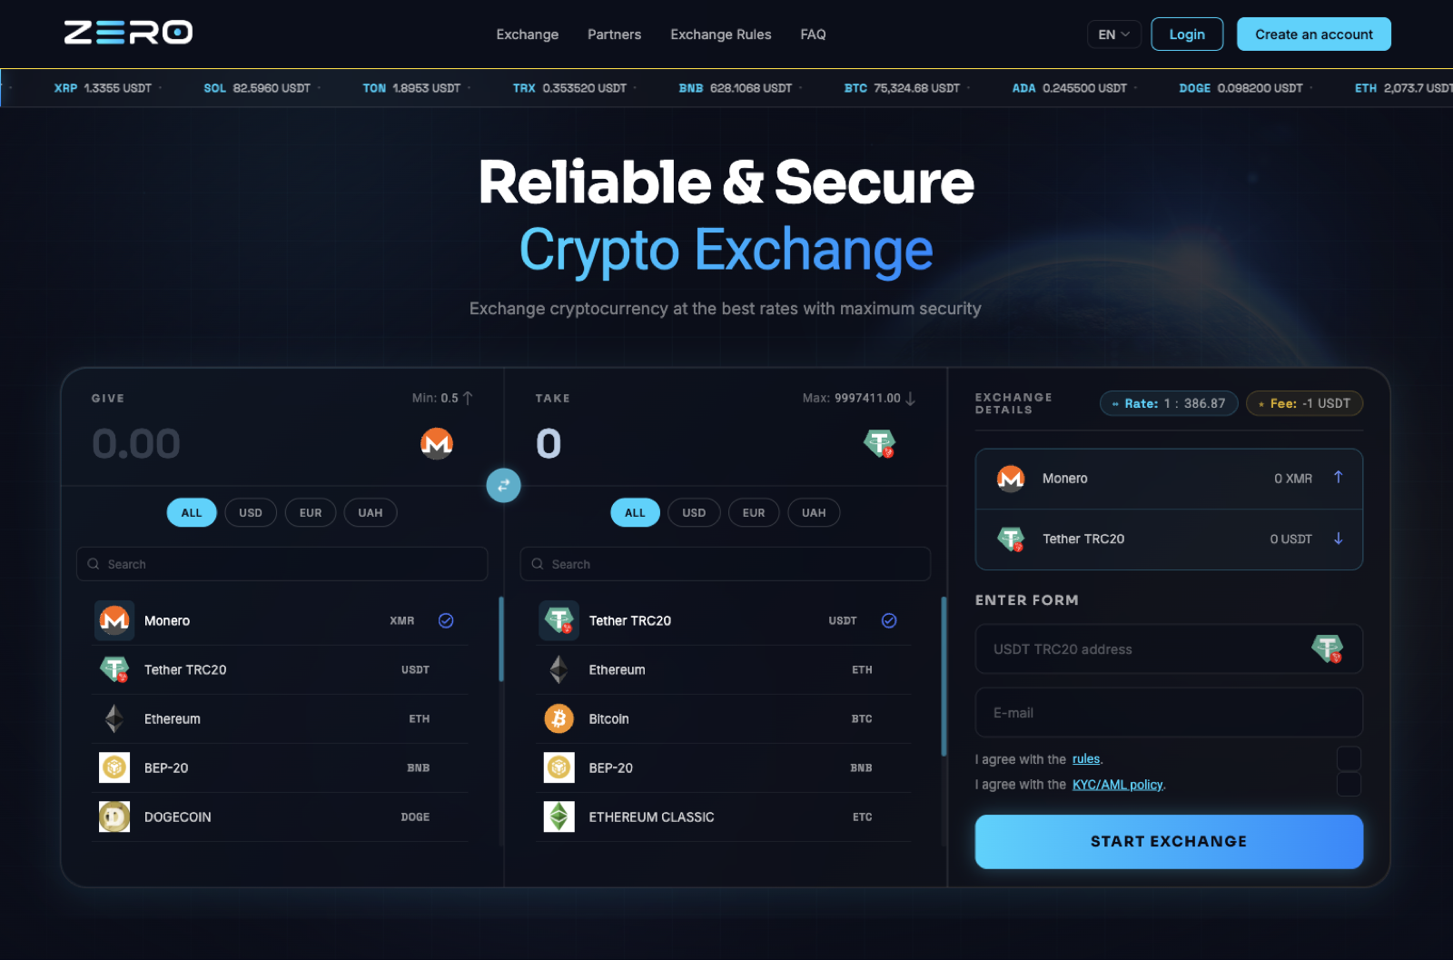Click the up arrow on the Monero details row
This screenshot has width=1453, height=960.
(x=1338, y=477)
